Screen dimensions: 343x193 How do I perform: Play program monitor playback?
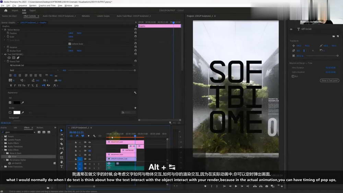[236, 186]
